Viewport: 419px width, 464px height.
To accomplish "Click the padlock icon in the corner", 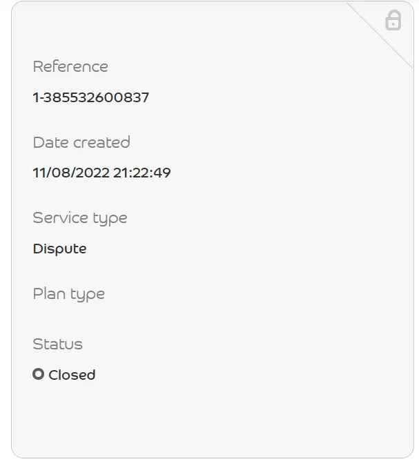I will [x=393, y=20].
